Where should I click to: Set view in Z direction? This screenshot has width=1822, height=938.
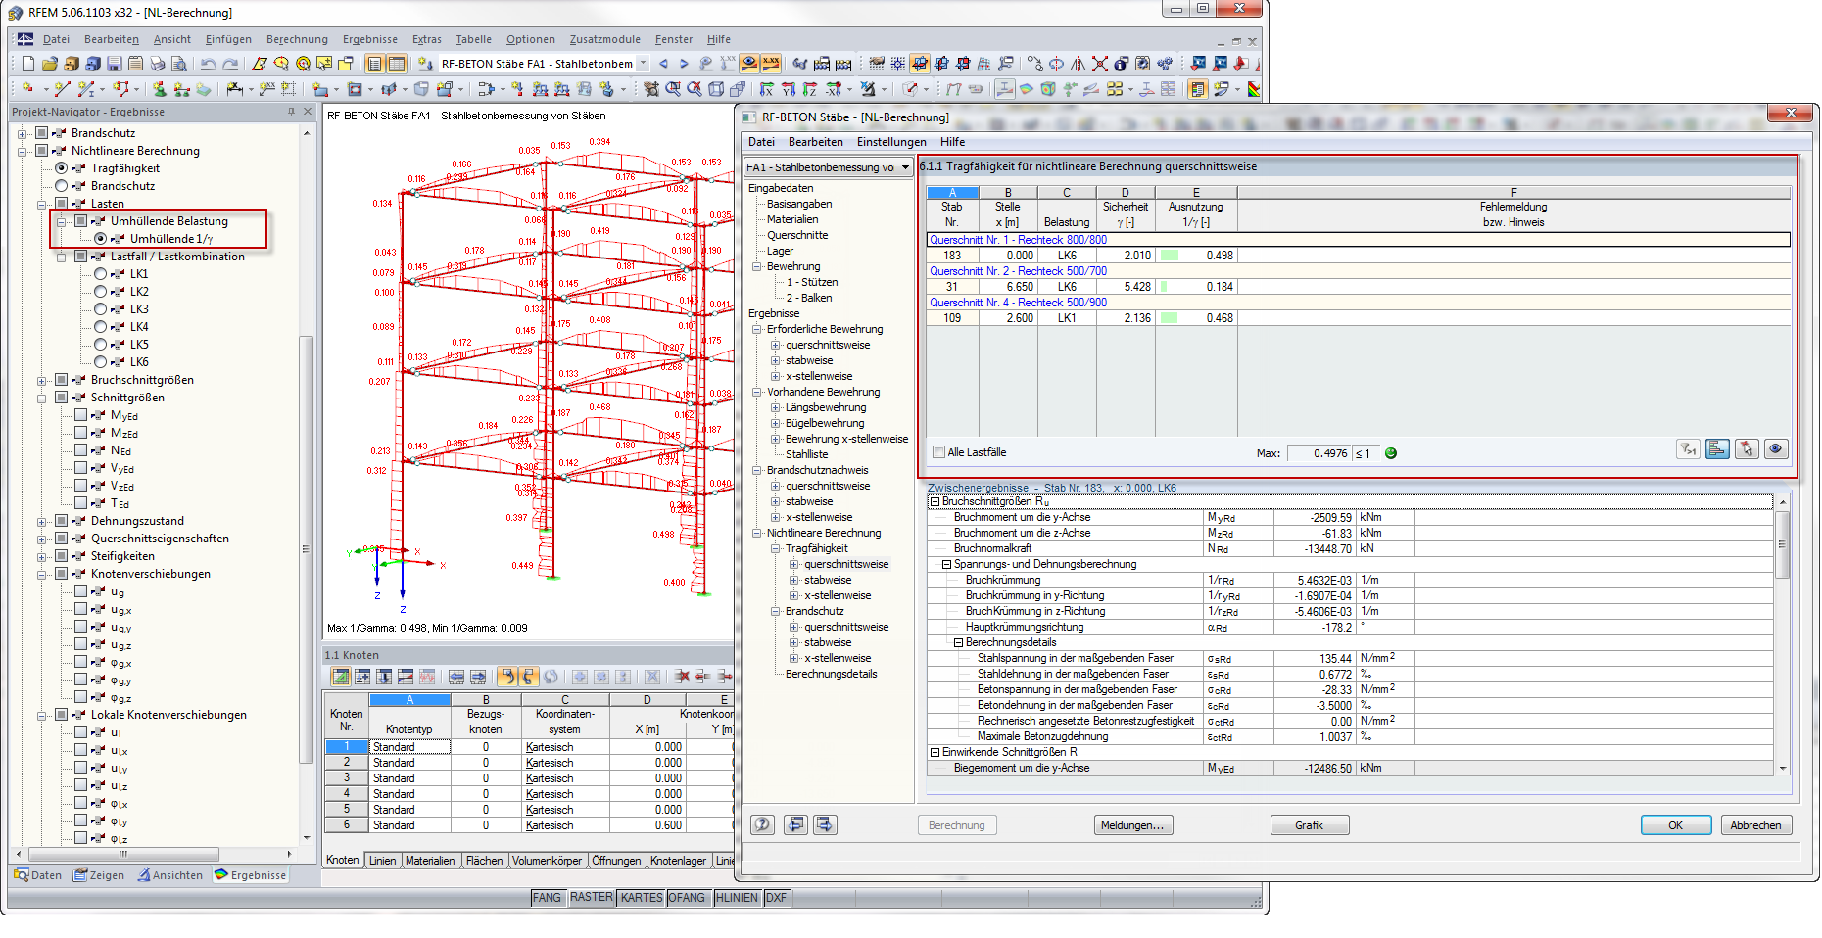810,89
